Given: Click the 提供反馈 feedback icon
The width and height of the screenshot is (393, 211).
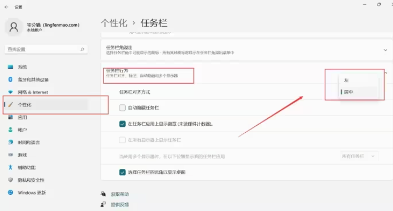Looking at the screenshot, I should click(103, 204).
